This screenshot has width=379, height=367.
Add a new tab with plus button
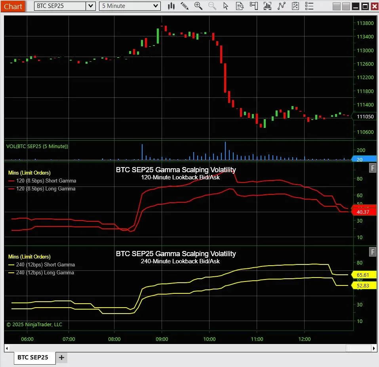[x=62, y=357]
